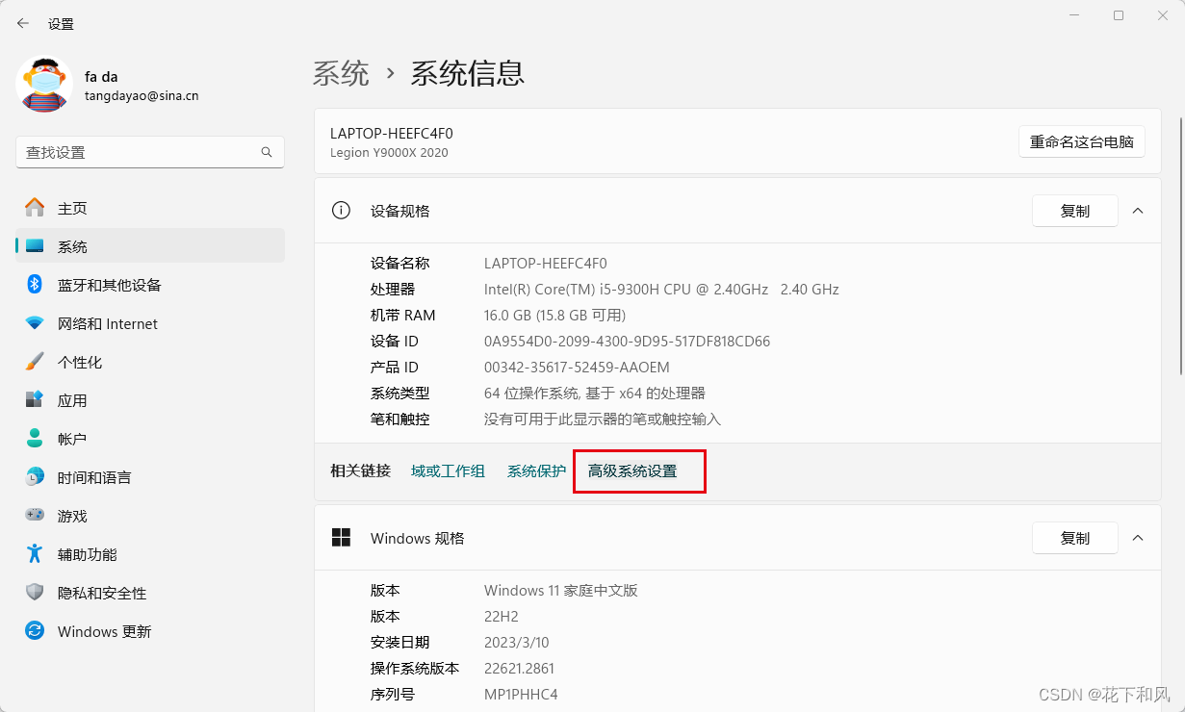Open 时间和语言 settings page
Image resolution: width=1185 pixels, height=712 pixels.
coord(150,477)
